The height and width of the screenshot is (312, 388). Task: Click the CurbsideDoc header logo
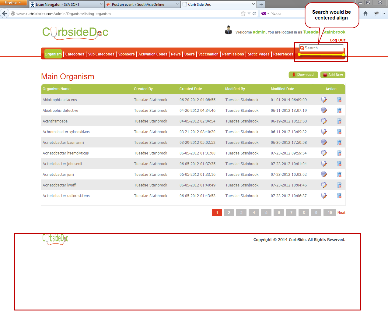coord(75,33)
